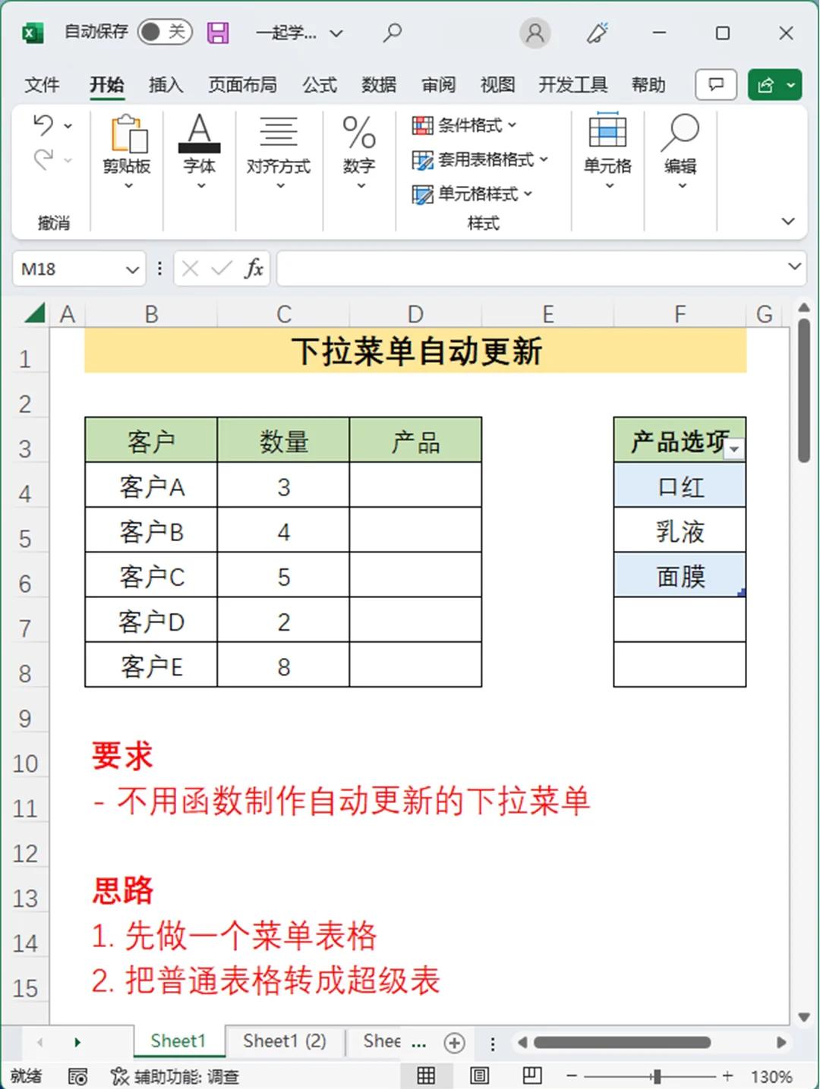
Task: Switch to the 视图 tab
Action: (498, 84)
